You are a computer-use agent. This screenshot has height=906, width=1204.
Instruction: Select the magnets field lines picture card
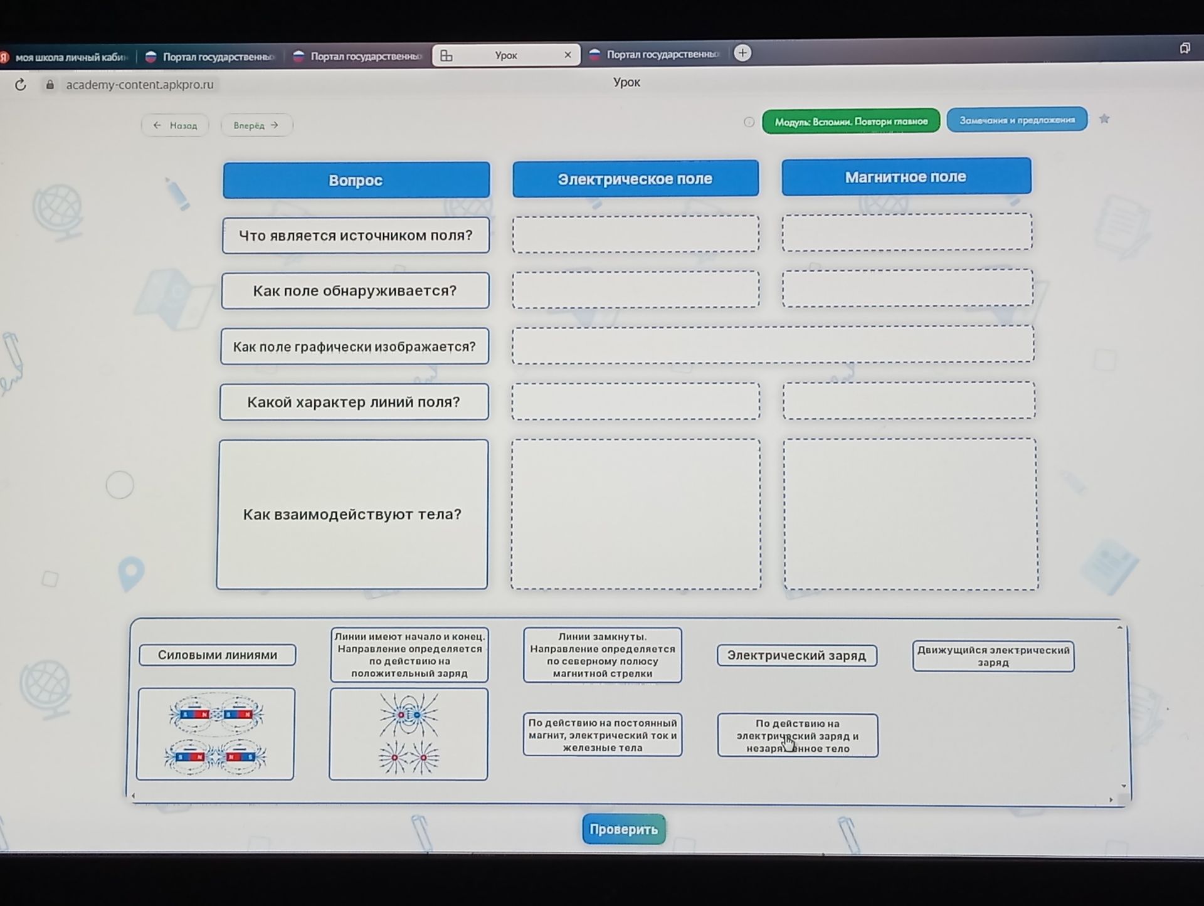click(216, 734)
